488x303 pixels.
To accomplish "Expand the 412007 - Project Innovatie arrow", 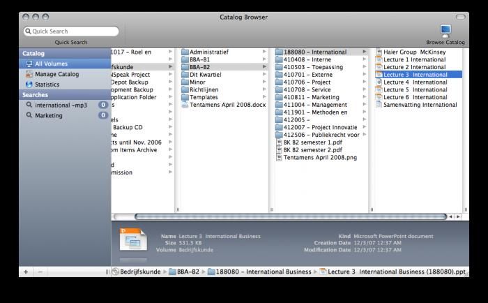I will 365,127.
